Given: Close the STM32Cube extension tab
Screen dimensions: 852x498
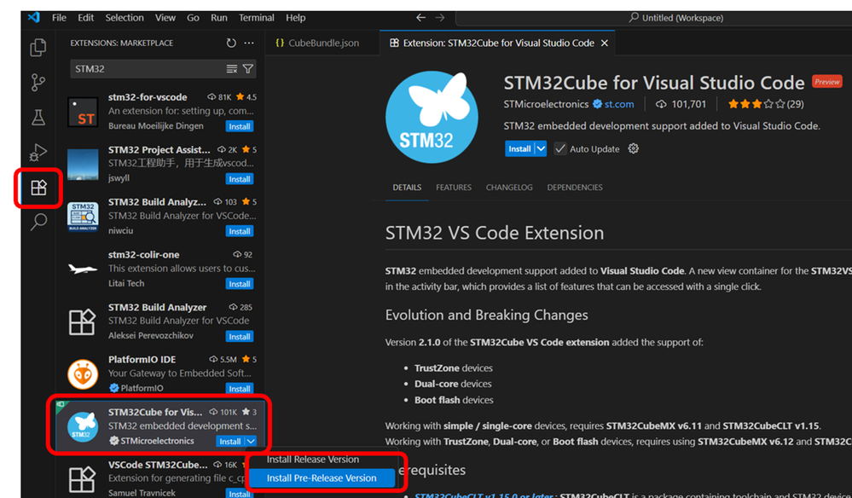Looking at the screenshot, I should click(604, 43).
